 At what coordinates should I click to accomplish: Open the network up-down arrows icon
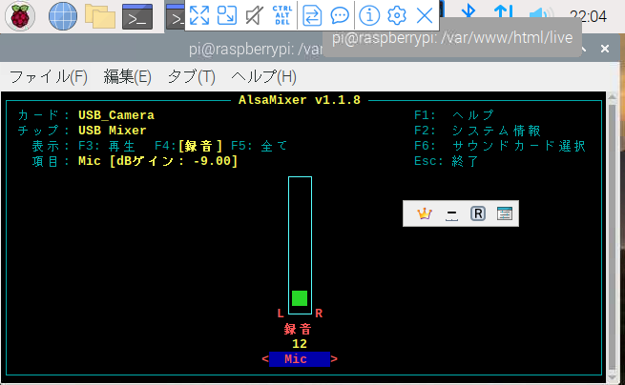[503, 12]
